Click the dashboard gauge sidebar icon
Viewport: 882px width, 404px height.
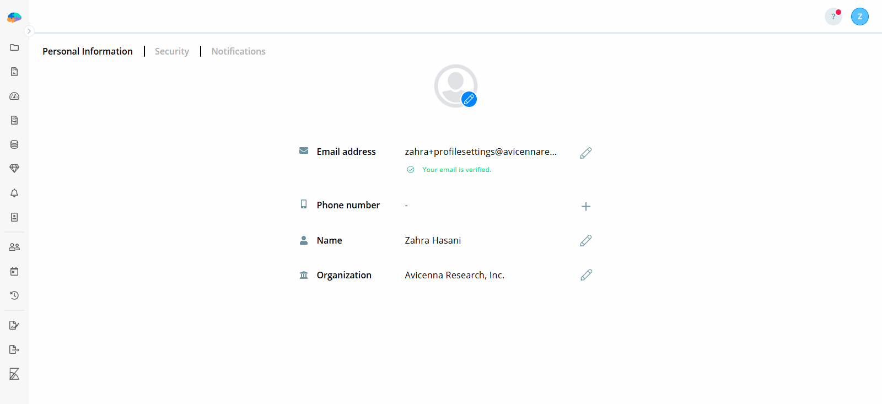(x=14, y=96)
